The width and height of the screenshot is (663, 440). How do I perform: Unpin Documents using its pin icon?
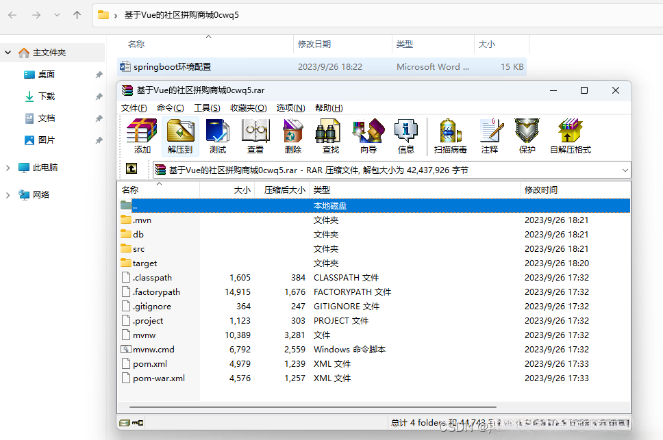tap(99, 118)
